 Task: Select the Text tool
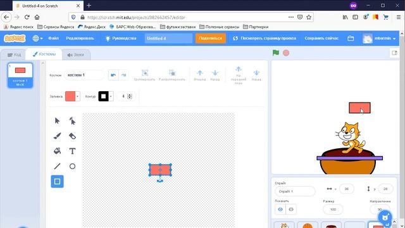point(72,151)
